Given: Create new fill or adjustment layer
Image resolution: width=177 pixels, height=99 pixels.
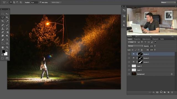Looking at the screenshot, I should click(161, 92).
